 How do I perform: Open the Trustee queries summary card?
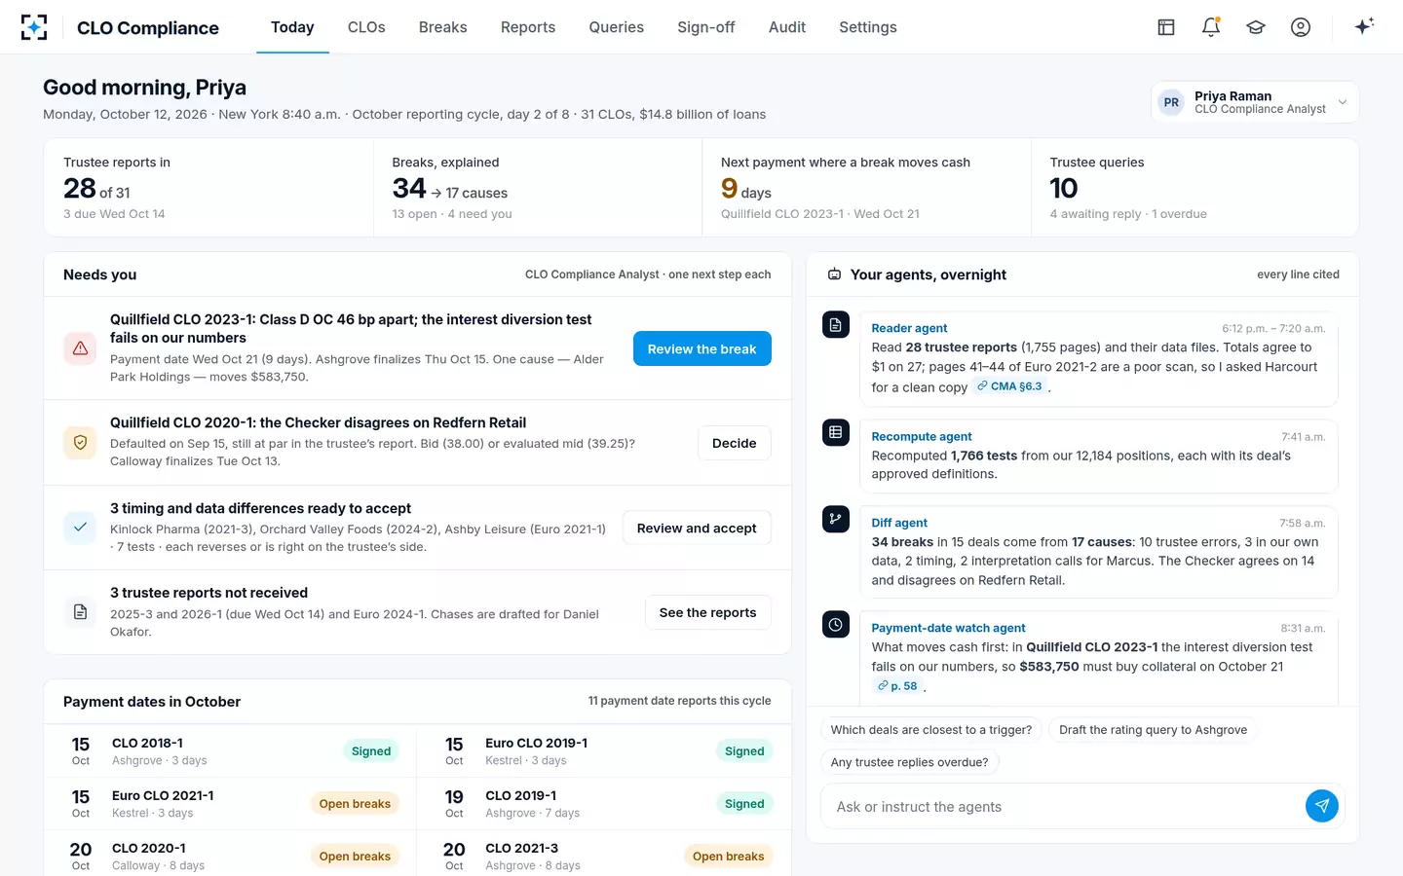[x=1194, y=187]
